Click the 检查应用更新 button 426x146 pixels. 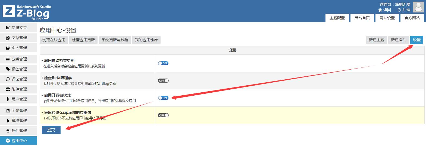coord(83,40)
